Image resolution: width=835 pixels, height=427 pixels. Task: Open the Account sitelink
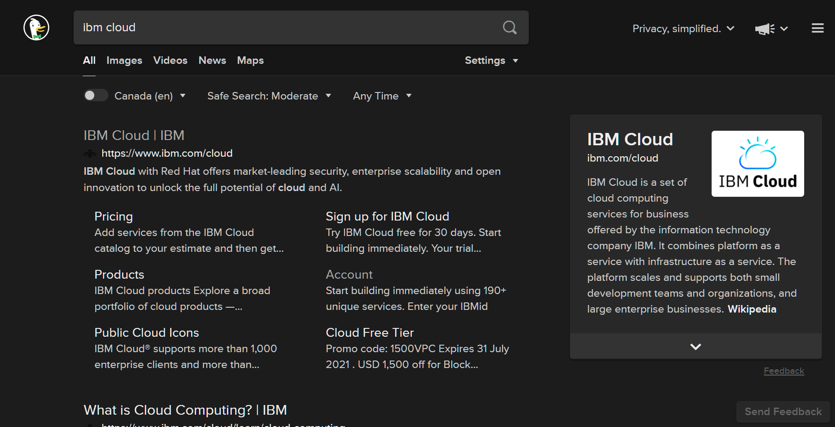click(x=349, y=274)
